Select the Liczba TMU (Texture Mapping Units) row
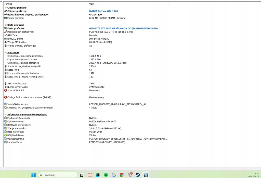Screen dimensions: 261x178 pyautogui.click(x=26, y=77)
